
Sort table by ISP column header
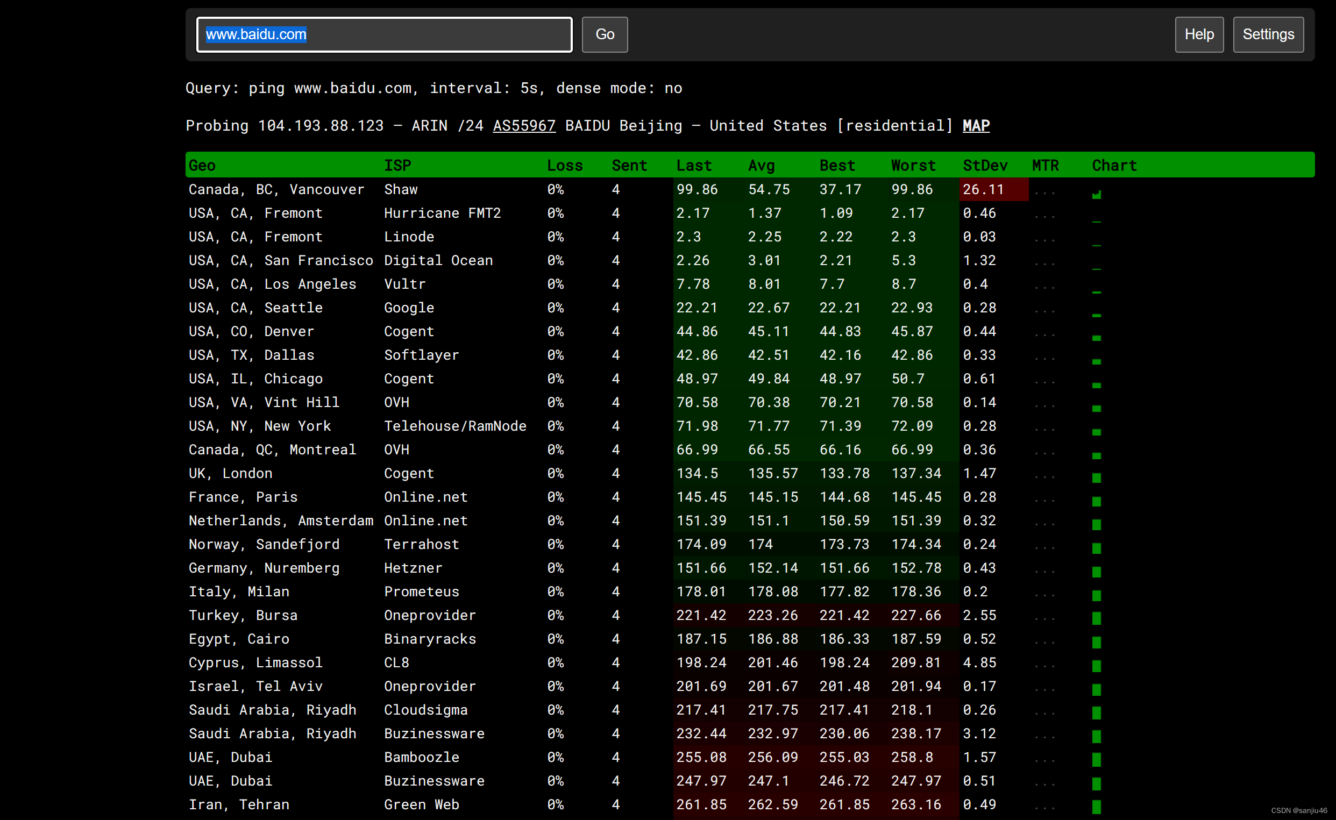click(397, 166)
